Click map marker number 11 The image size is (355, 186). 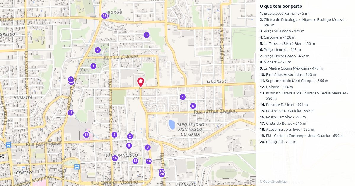(71, 79)
